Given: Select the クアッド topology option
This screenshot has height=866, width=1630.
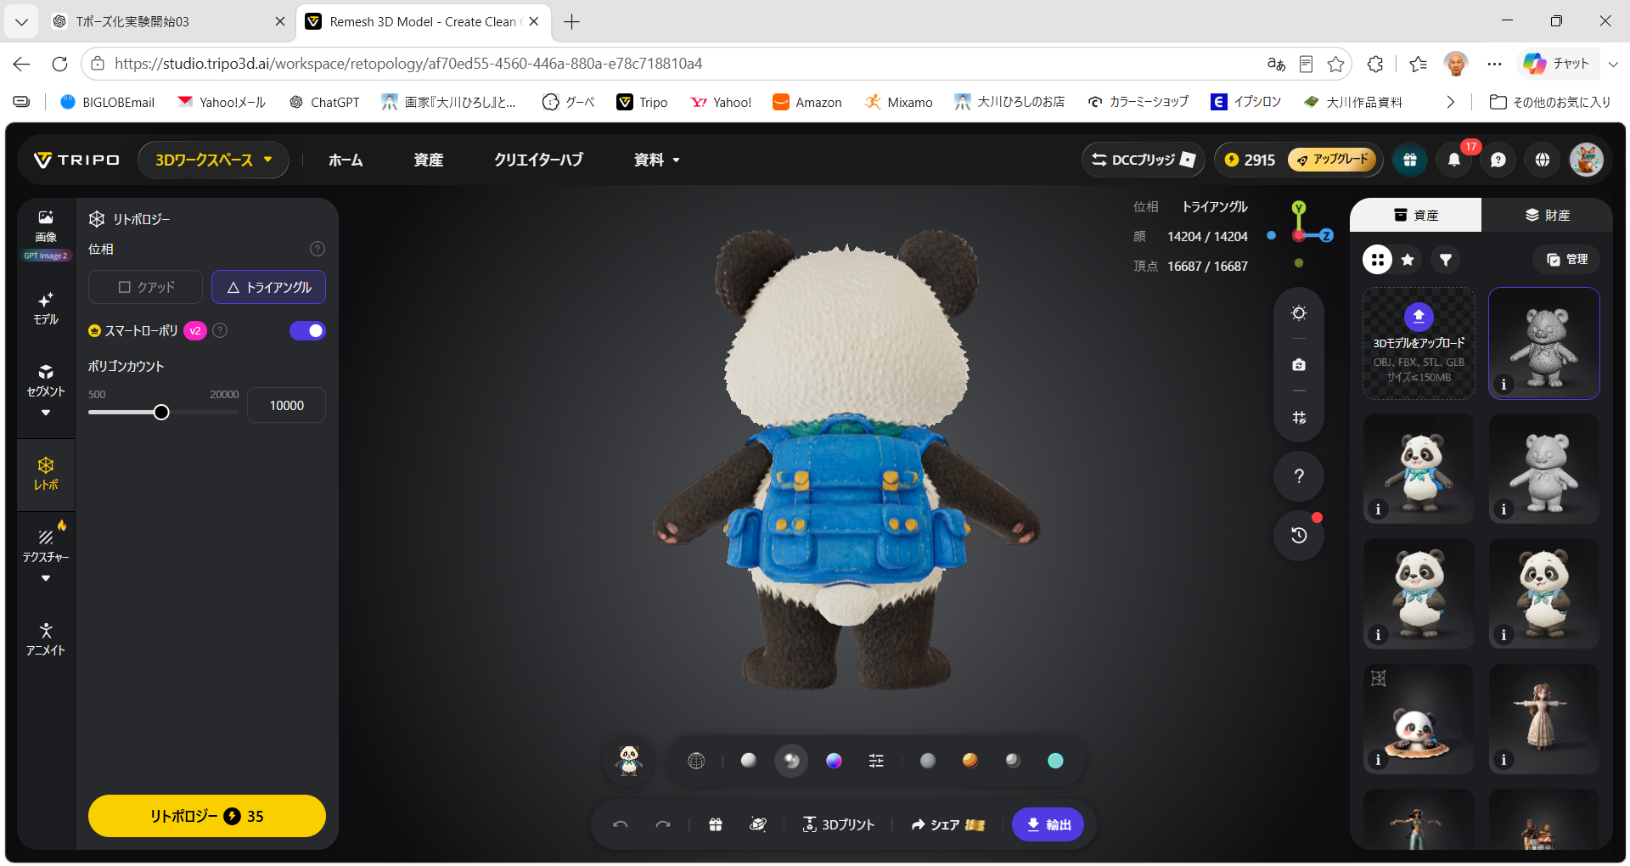Looking at the screenshot, I should [x=146, y=287].
